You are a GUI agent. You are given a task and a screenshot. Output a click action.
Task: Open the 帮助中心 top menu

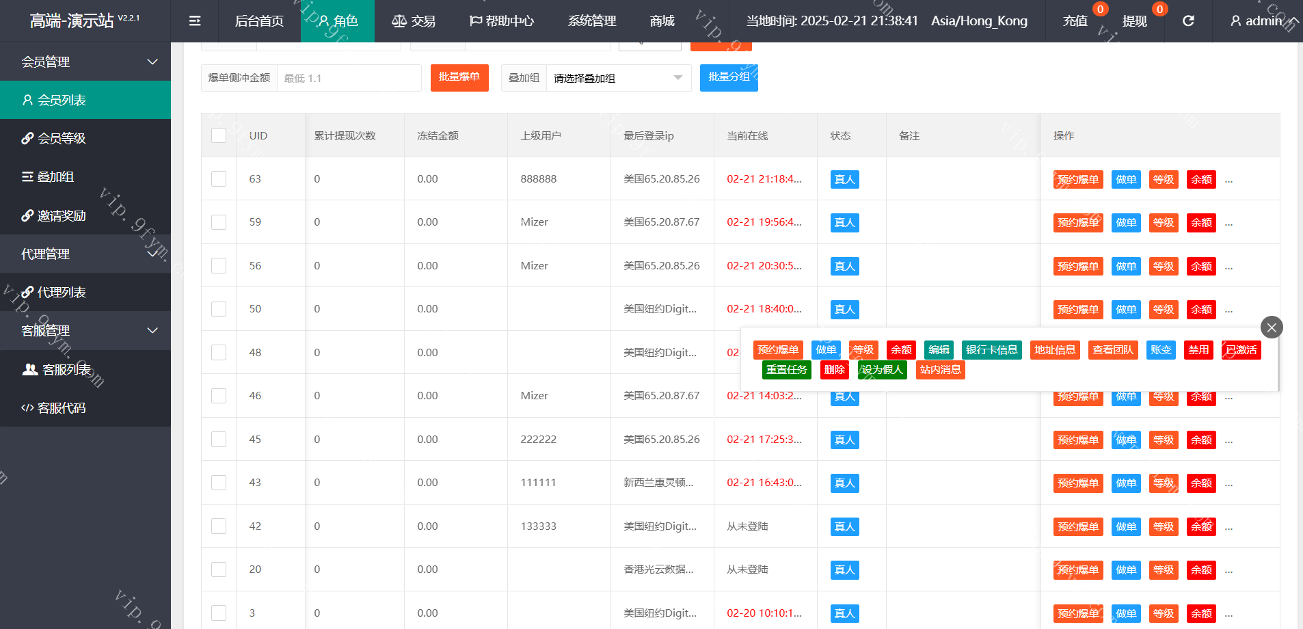coord(502,21)
